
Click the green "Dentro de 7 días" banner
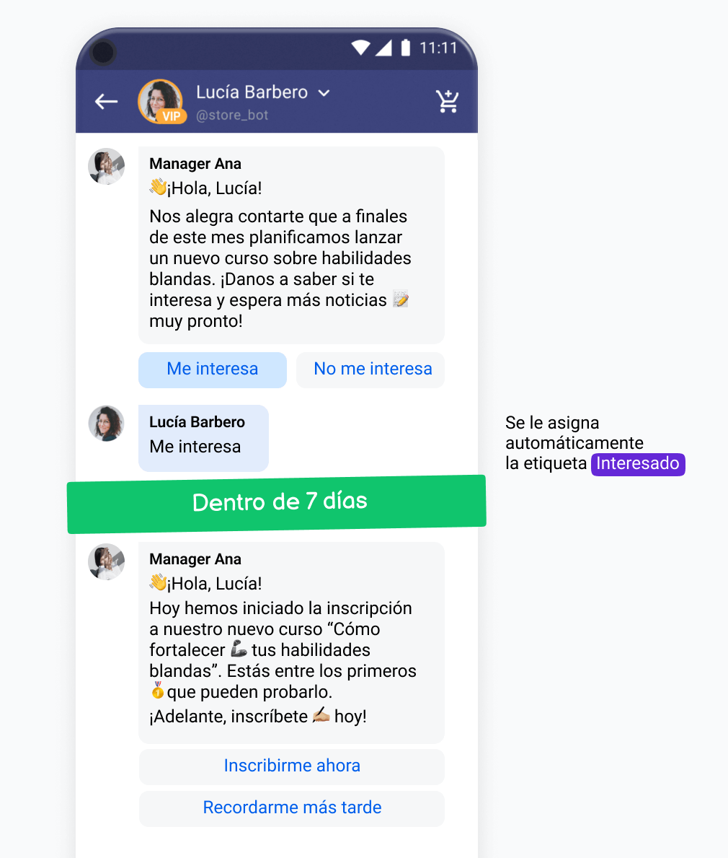tap(277, 504)
